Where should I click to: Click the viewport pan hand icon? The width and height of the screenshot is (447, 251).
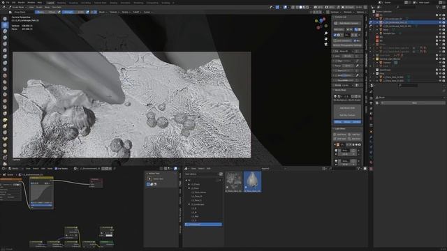click(x=326, y=39)
